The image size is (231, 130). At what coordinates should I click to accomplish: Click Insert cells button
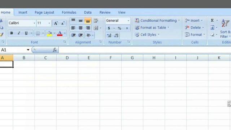[194, 21]
